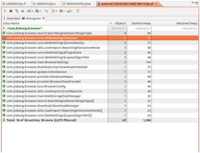Click class icon of update.UnionService row
This screenshot has width=200, height=153.
point(4,72)
